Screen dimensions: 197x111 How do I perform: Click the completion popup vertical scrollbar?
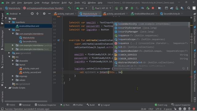[x=189, y=25]
